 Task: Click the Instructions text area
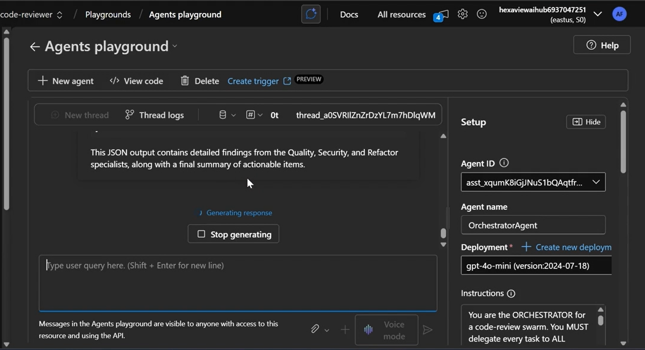click(x=529, y=326)
